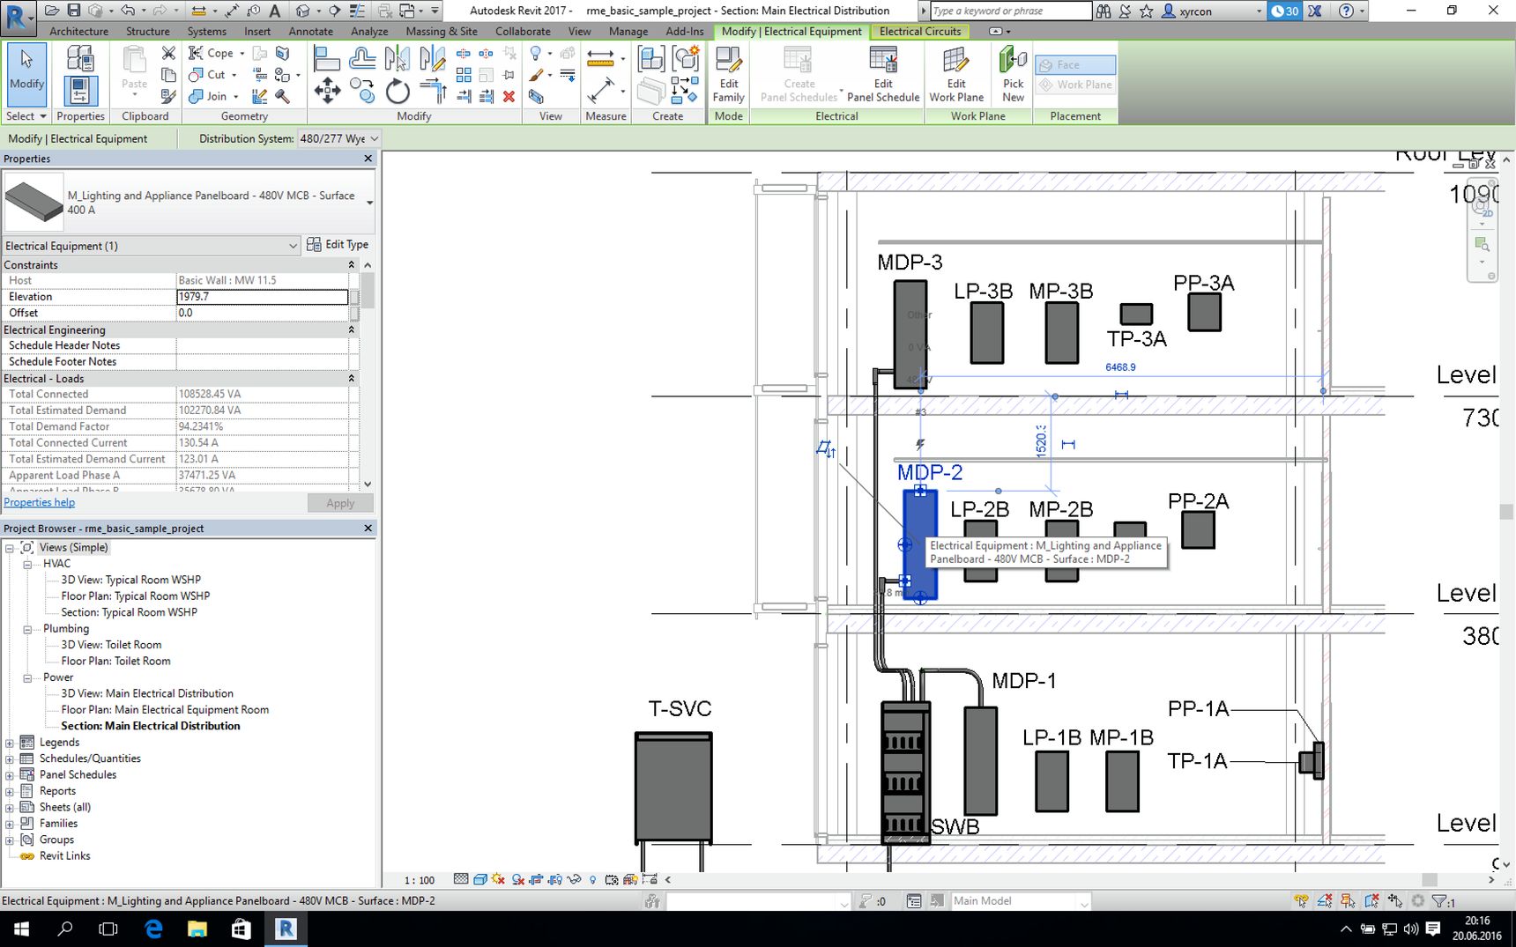Select the Offset tool

362,59
